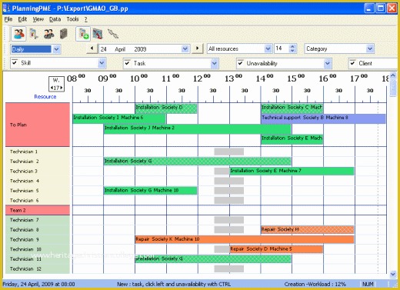
Task: Decrease the 14 resources spinner value
Action: [x=292, y=51]
